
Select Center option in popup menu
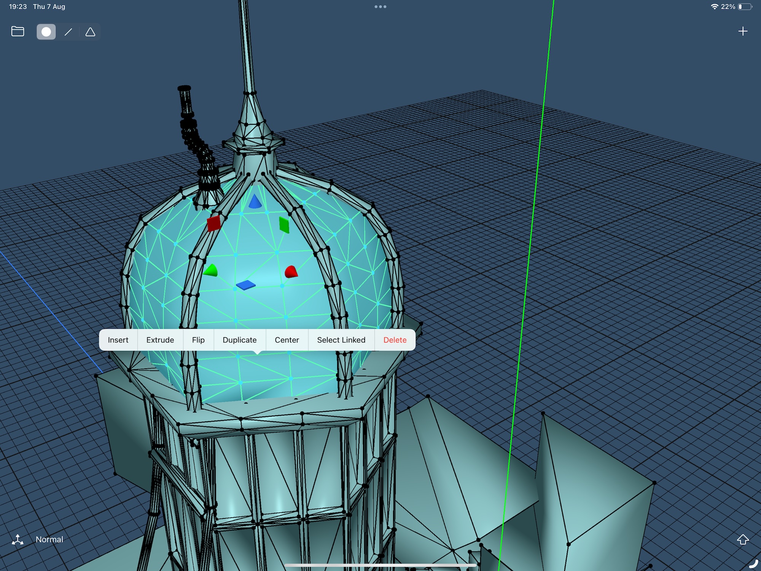point(287,340)
